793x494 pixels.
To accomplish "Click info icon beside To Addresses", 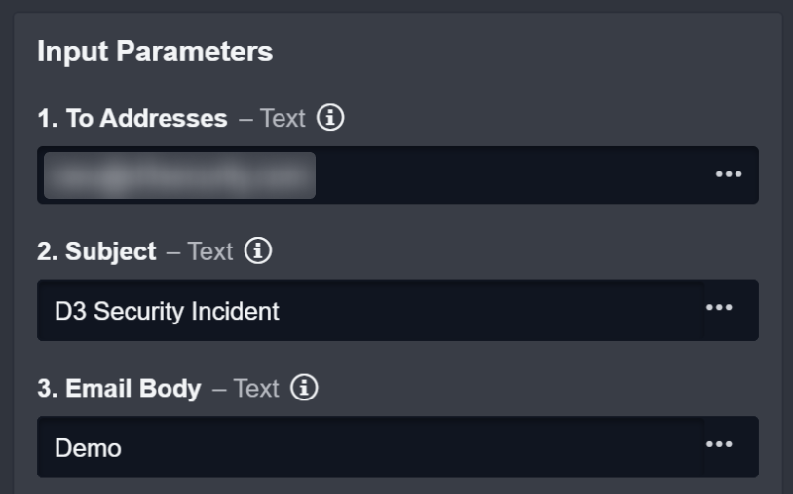I will coord(331,119).
